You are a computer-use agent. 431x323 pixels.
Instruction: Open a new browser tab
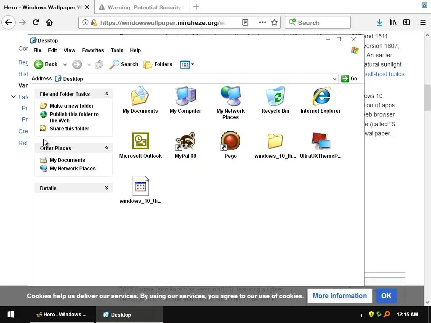point(196,7)
